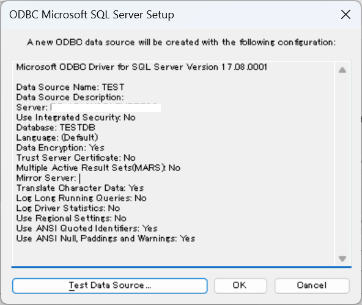Click 'Use ANSI Quoted Identifiers: Yes' line
This screenshot has width=362, height=305.
click(x=87, y=229)
